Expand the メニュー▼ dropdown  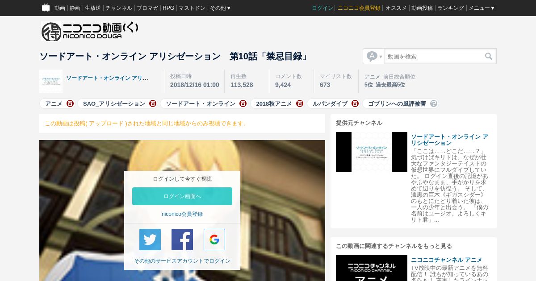pyautogui.click(x=482, y=8)
